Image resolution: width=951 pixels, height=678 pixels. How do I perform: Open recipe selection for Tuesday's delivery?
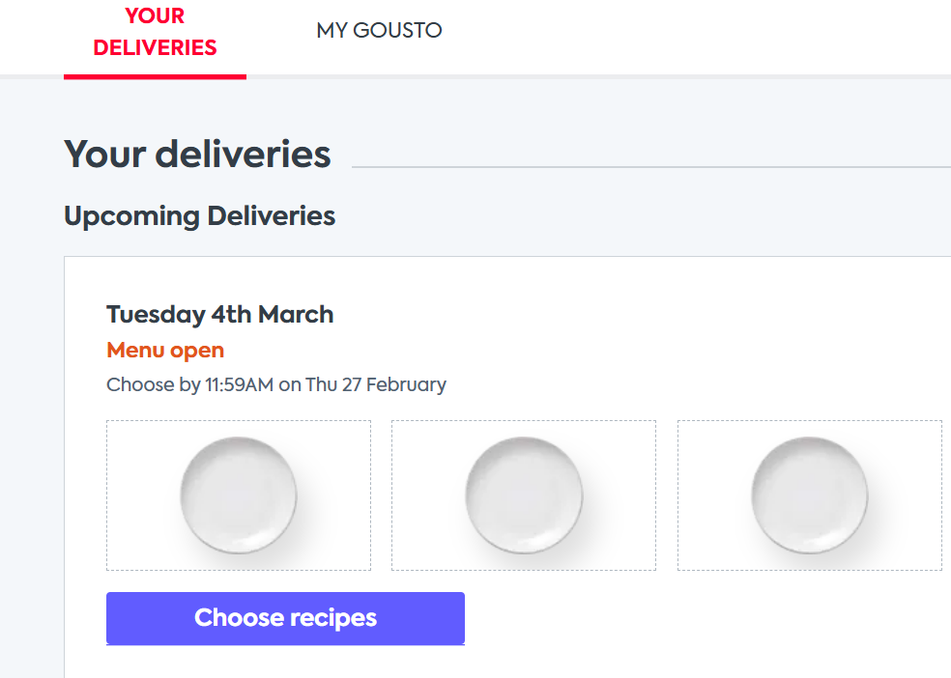285,618
